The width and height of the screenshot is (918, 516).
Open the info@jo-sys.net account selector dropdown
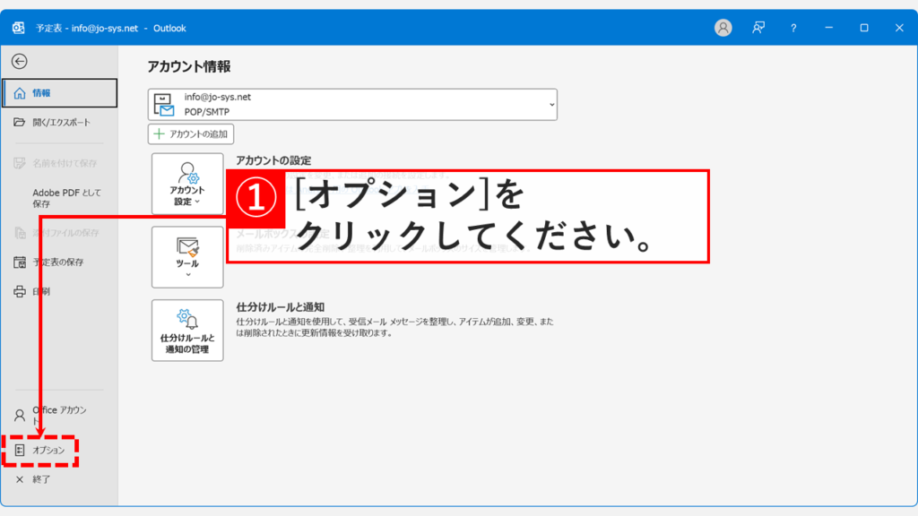click(550, 103)
